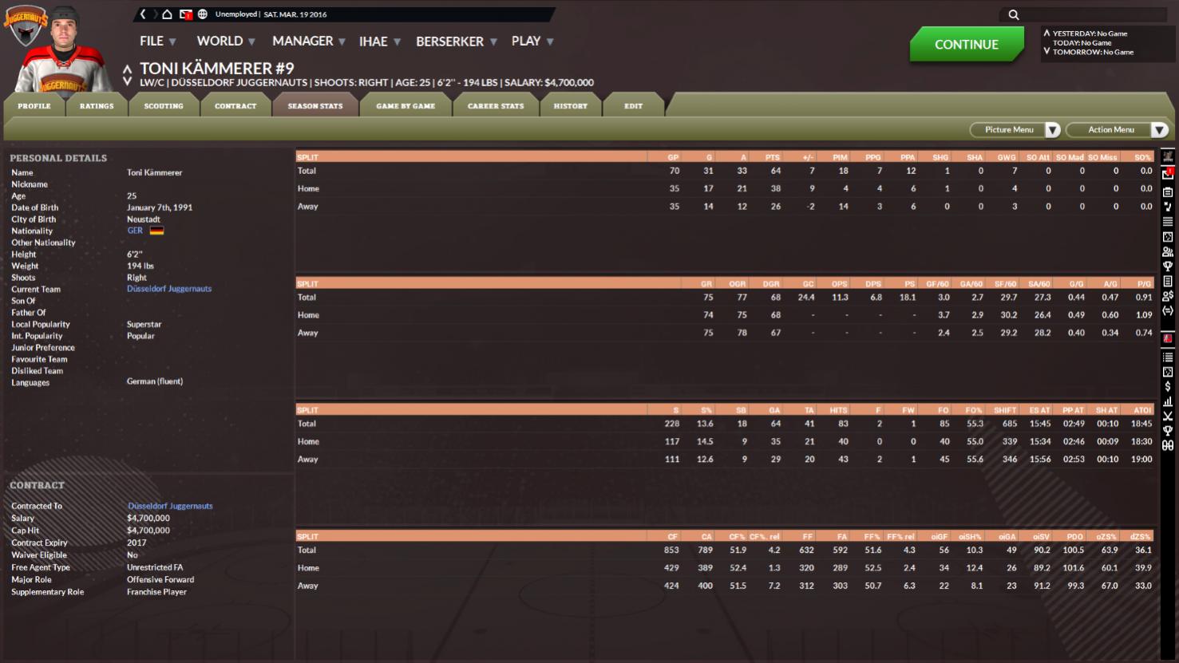This screenshot has height=663, width=1179.
Task: Go to previous player using up arrow
Action: tap(127, 69)
